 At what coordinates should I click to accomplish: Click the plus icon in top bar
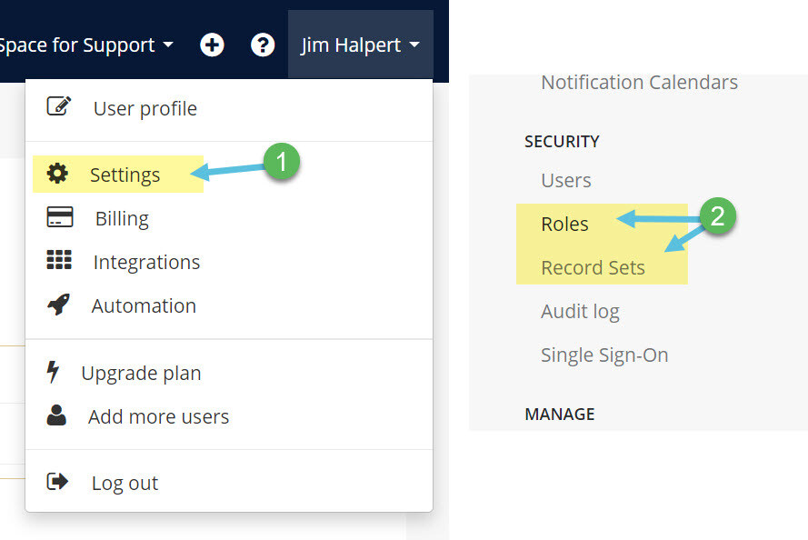(x=212, y=44)
